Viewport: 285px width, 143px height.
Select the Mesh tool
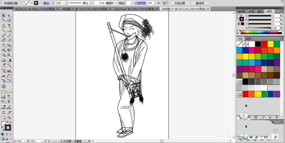(3, 60)
